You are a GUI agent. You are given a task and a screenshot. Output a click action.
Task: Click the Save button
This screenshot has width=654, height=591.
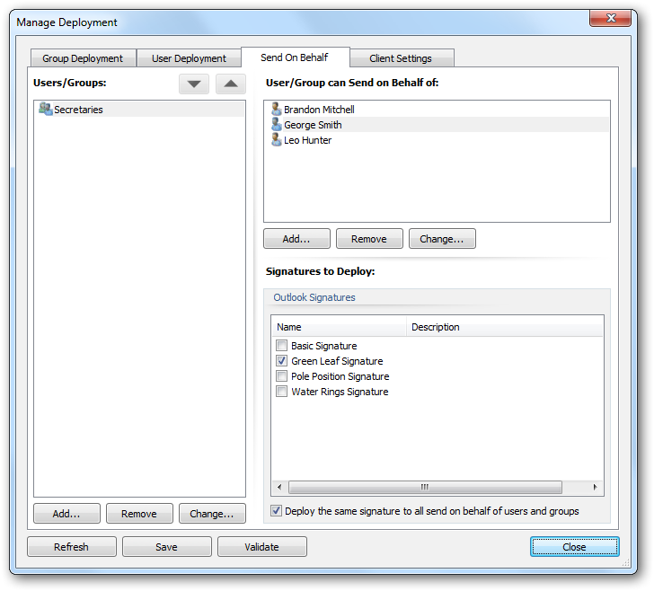click(167, 546)
